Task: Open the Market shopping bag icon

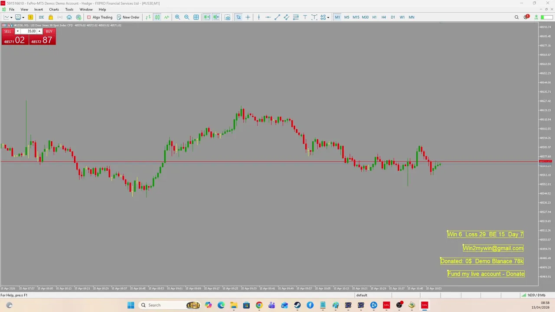Action: click(51, 17)
